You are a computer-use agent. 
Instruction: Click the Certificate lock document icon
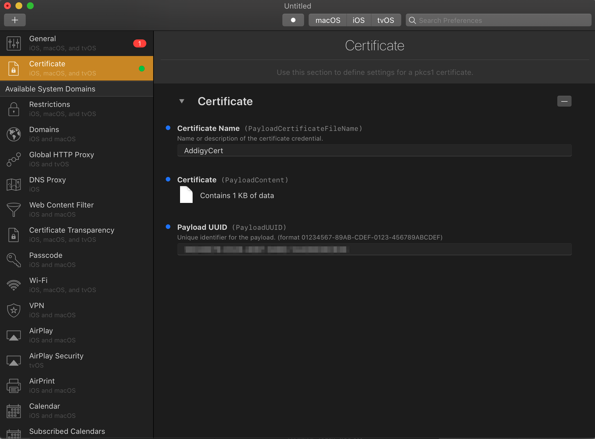14,69
